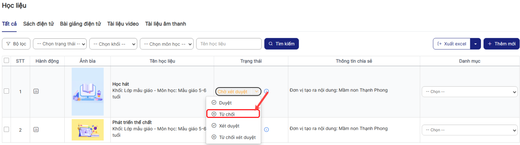Screen dimensions: 520x145
Task: Click the Thêm mới add button
Action: click(501, 44)
